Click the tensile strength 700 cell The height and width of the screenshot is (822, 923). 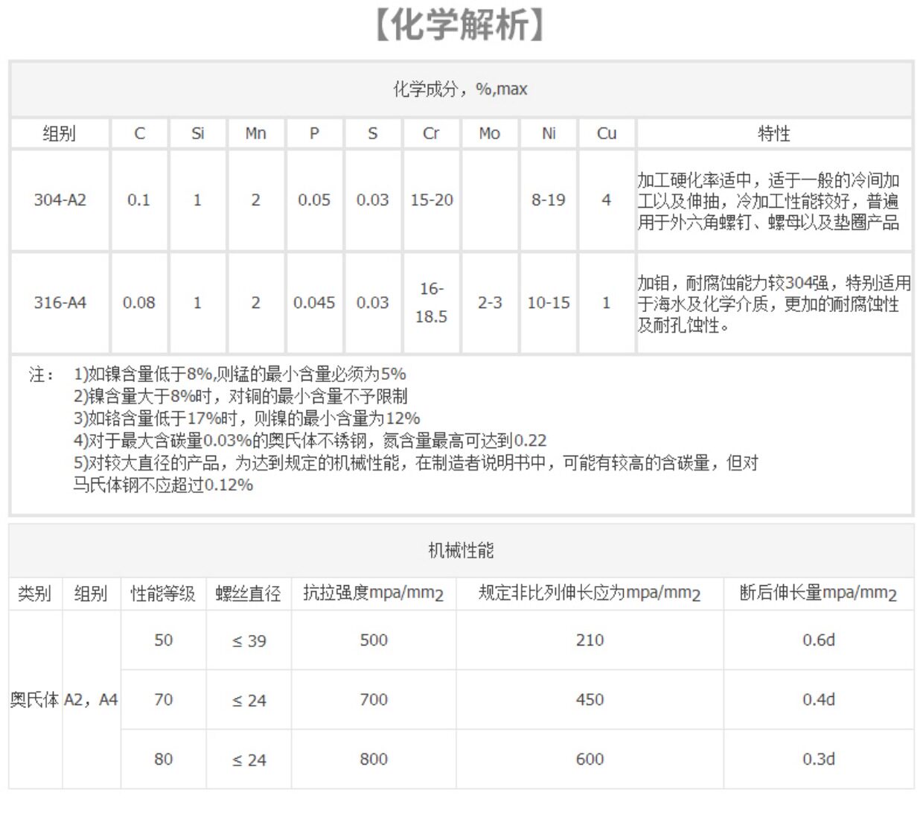[x=374, y=700]
